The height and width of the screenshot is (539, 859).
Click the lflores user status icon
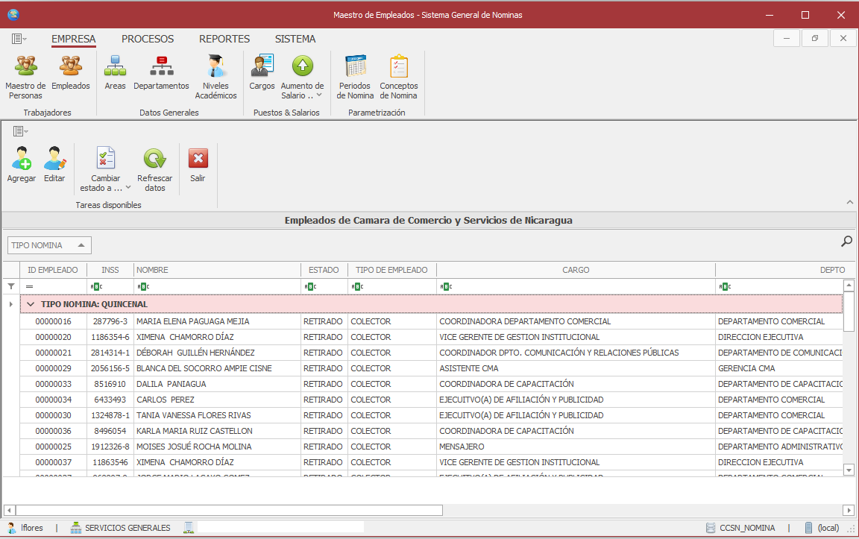(x=11, y=528)
